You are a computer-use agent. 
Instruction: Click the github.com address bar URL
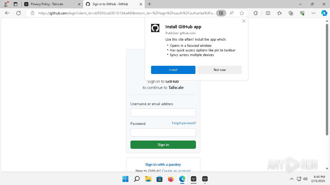point(126,13)
